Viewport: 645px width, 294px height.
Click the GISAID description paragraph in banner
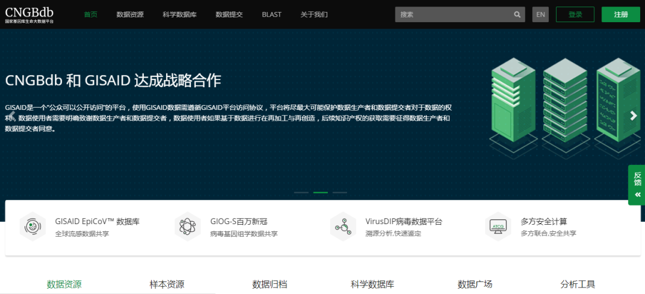tap(228, 118)
